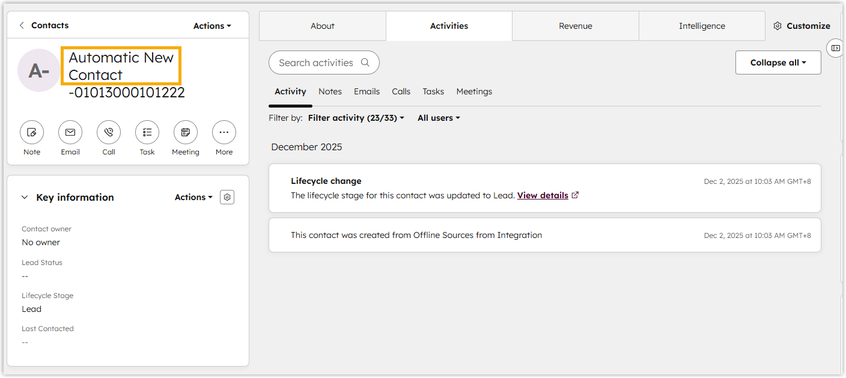
Task: Create a task using Task icon
Action: (x=147, y=132)
